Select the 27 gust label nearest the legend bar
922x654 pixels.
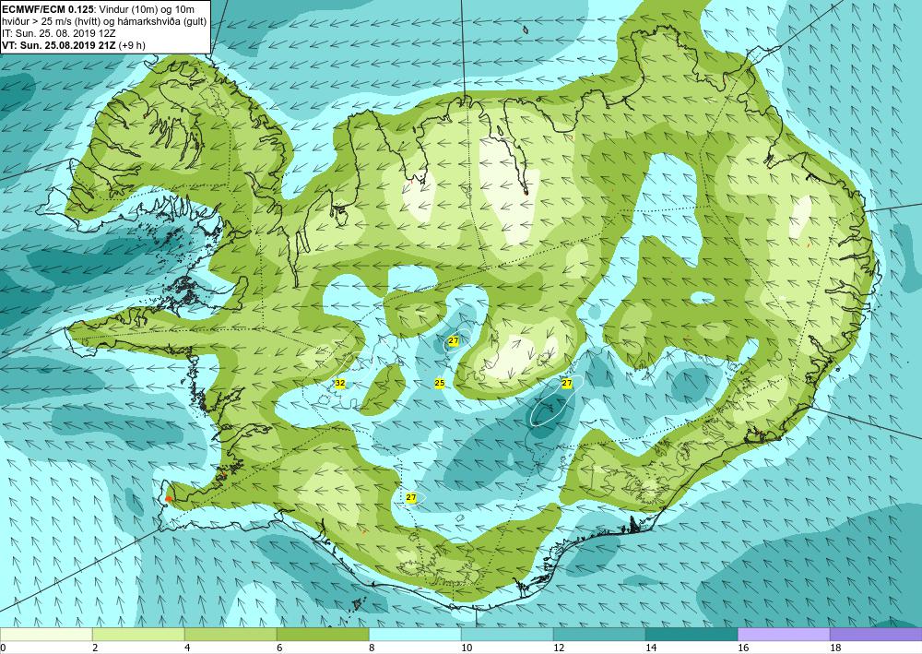pyautogui.click(x=411, y=497)
